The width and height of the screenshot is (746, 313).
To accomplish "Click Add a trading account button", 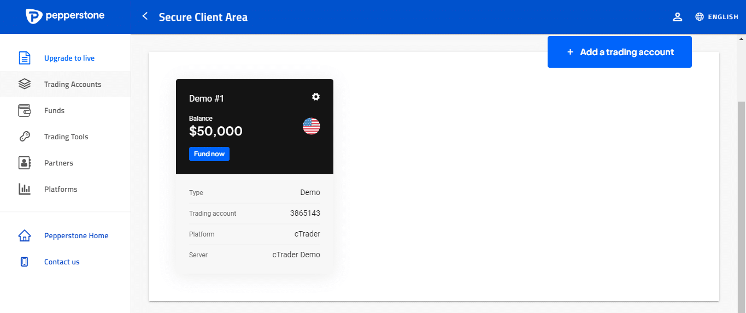I will click(619, 52).
